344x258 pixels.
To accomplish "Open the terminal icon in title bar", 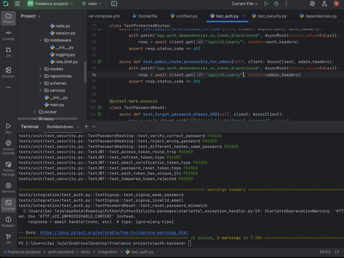I will click(x=114, y=4).
